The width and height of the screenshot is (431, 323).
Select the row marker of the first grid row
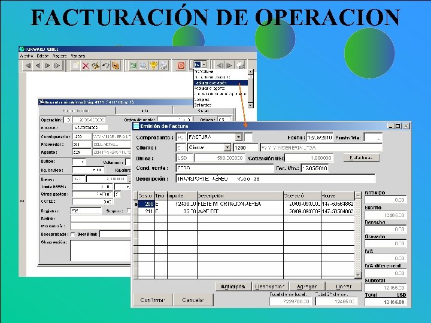136,204
